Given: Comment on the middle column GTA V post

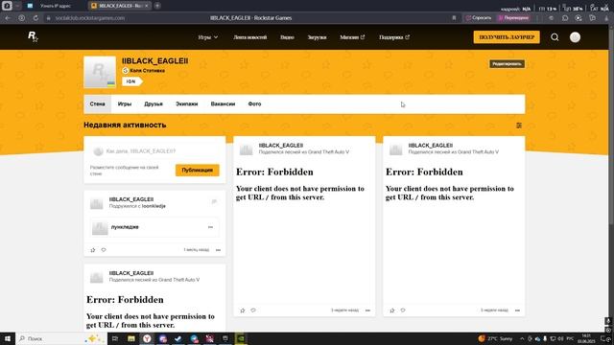Looking at the screenshot, I should pyautogui.click(x=253, y=310).
